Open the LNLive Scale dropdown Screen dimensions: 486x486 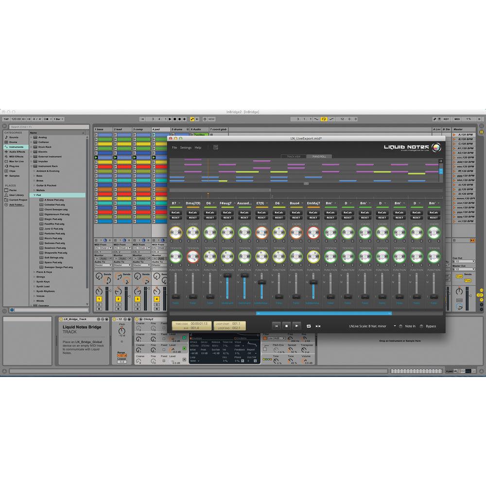395,326
